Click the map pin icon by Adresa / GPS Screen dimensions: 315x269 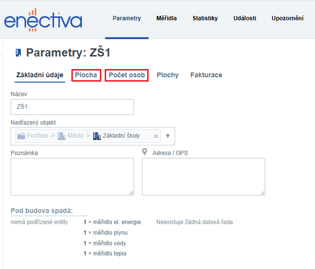[x=144, y=152]
